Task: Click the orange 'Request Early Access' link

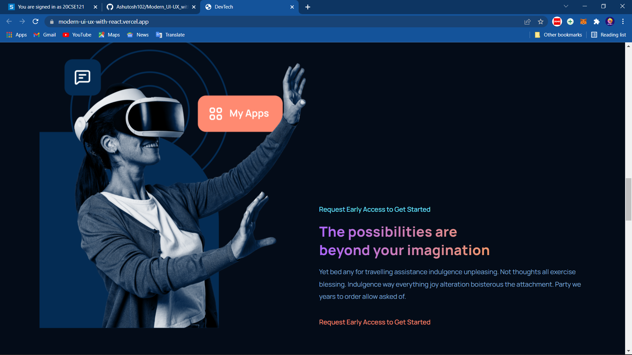Action: pos(375,322)
